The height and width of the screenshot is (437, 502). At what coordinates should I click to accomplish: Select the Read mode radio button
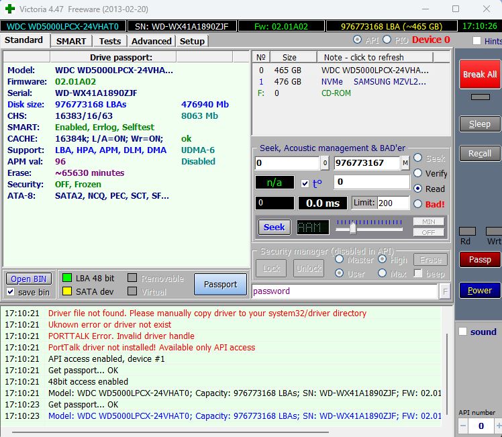[417, 188]
